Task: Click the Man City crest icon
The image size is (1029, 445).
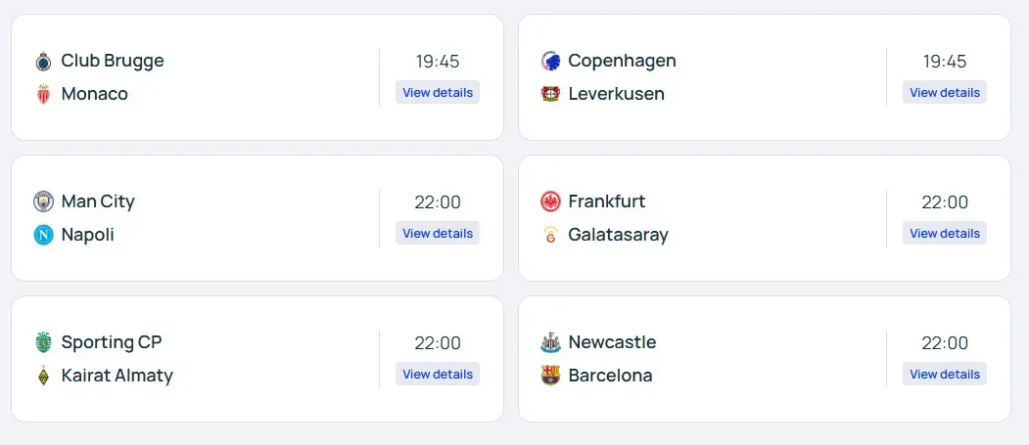Action: (43, 202)
